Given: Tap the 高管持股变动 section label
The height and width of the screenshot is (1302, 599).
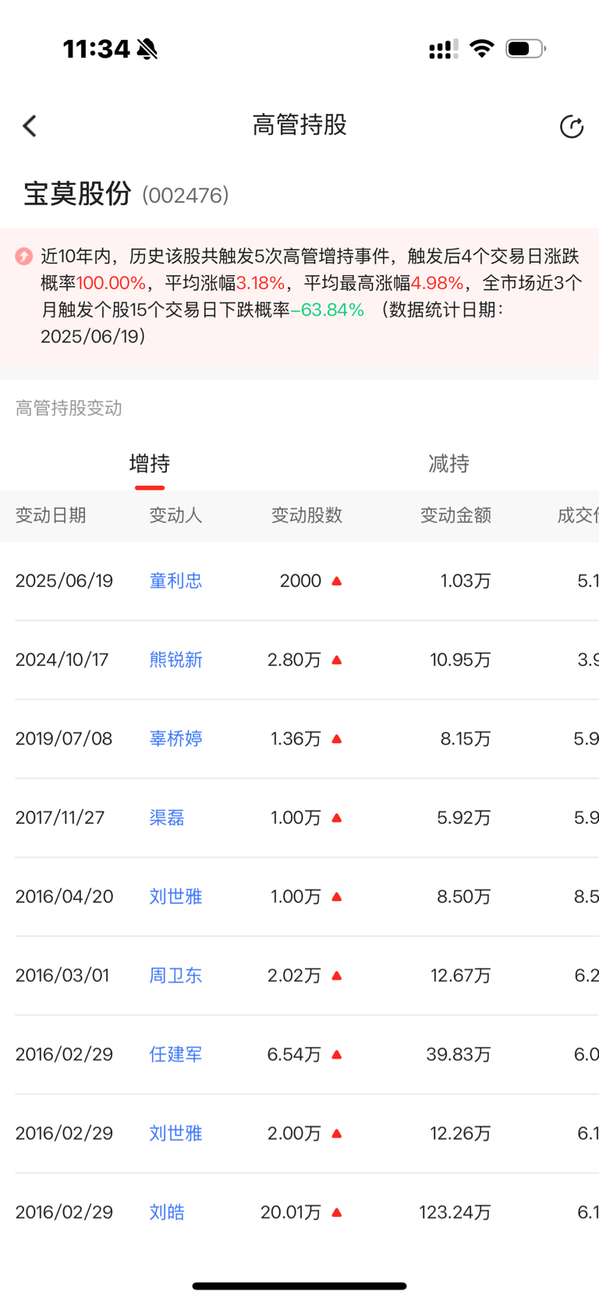Looking at the screenshot, I should tap(69, 409).
